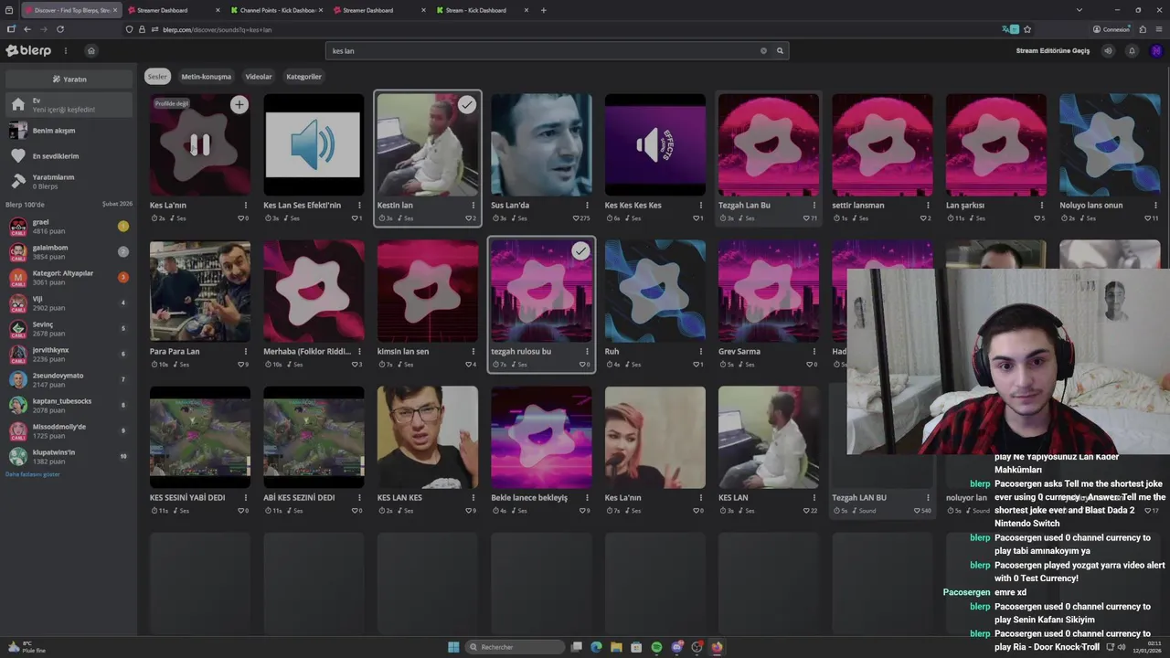The width and height of the screenshot is (1170, 658).
Task: Reload the page
Action: click(x=60, y=29)
